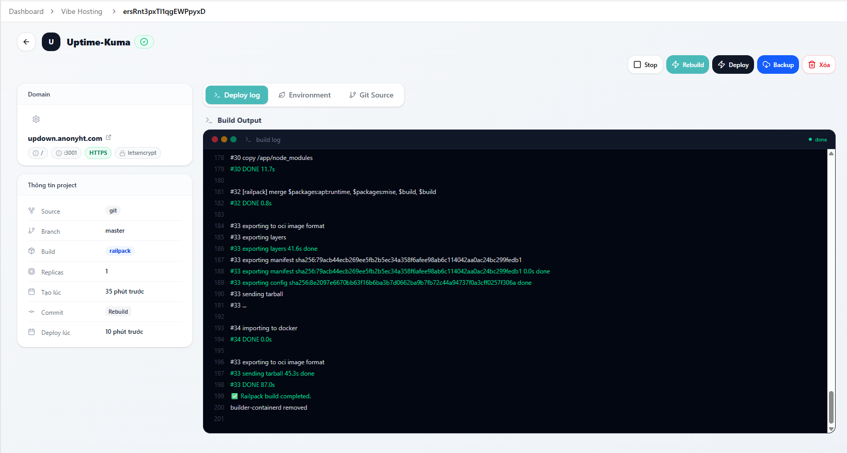
Task: Click the Uptime-Kuma avatar letter U
Action: coord(51,42)
